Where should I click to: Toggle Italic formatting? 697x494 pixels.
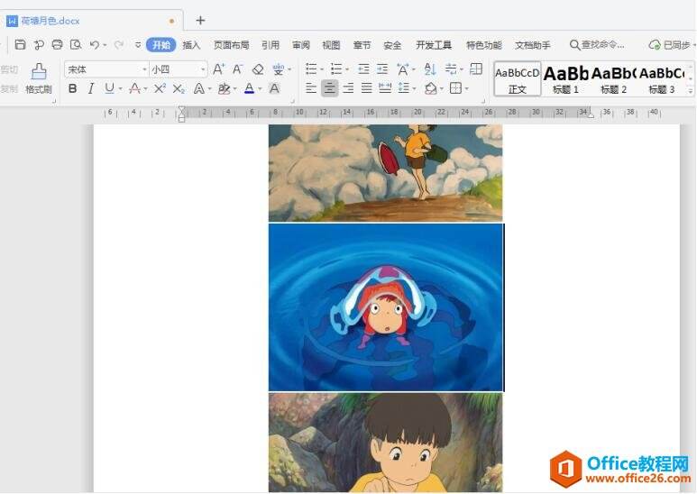click(91, 88)
